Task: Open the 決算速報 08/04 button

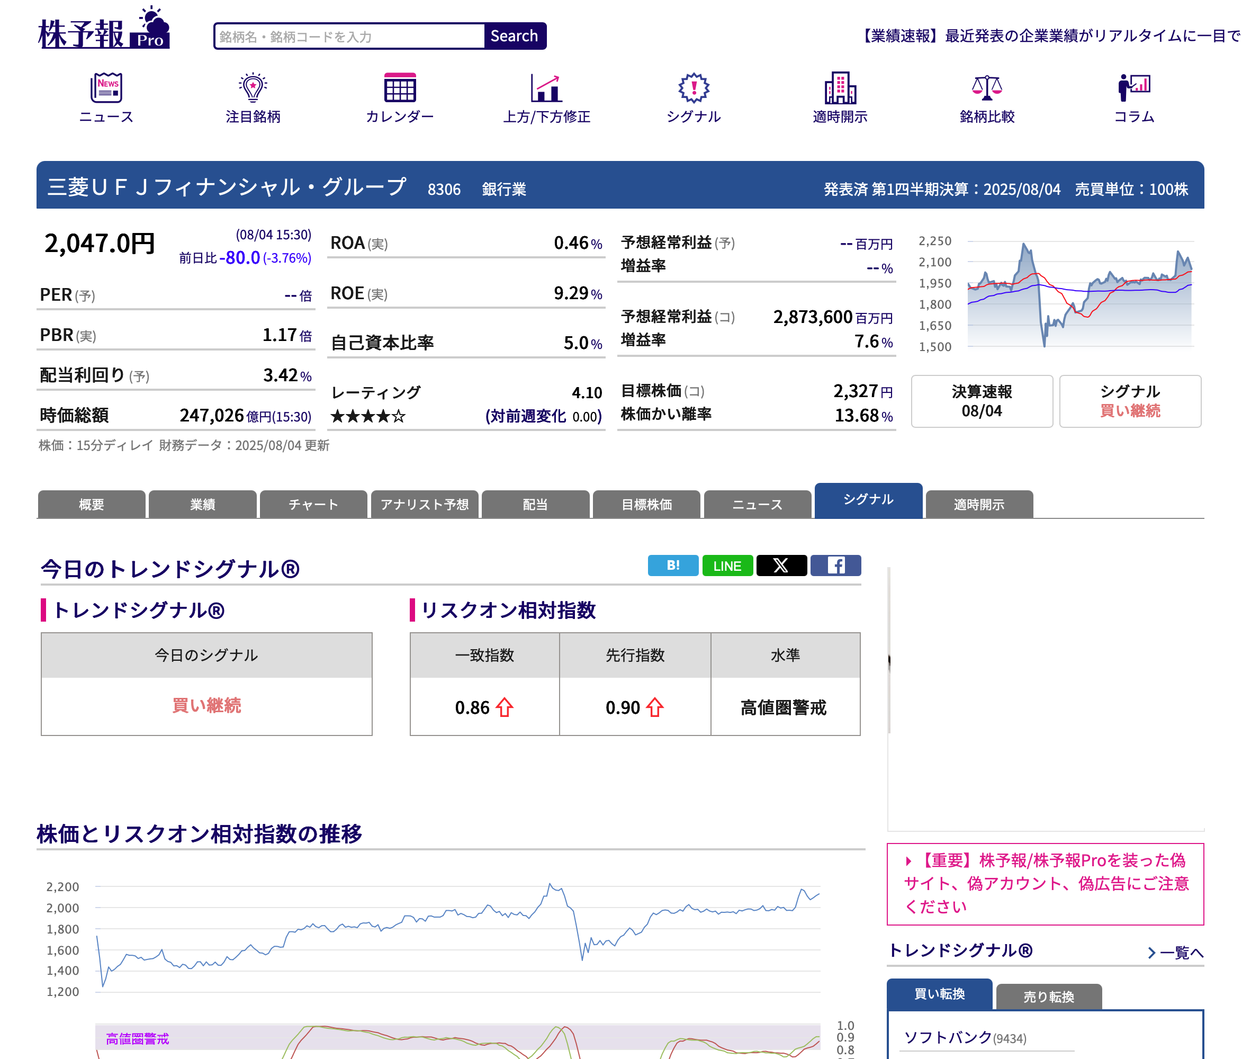Action: [x=982, y=401]
